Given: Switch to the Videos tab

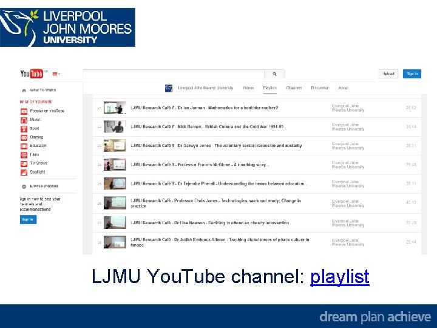Looking at the screenshot, I should 248,88.
